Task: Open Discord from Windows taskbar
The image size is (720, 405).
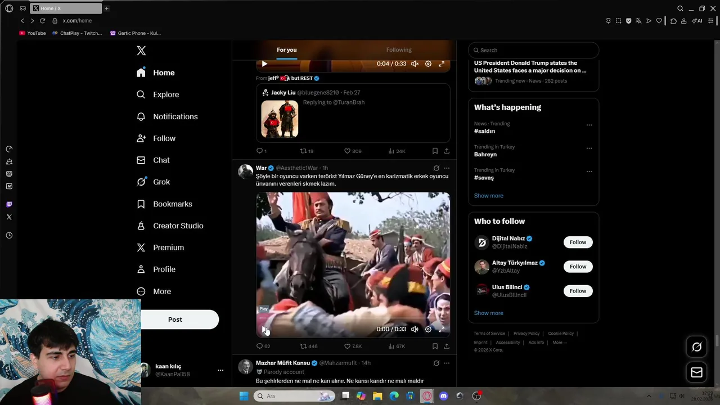Action: [443, 396]
